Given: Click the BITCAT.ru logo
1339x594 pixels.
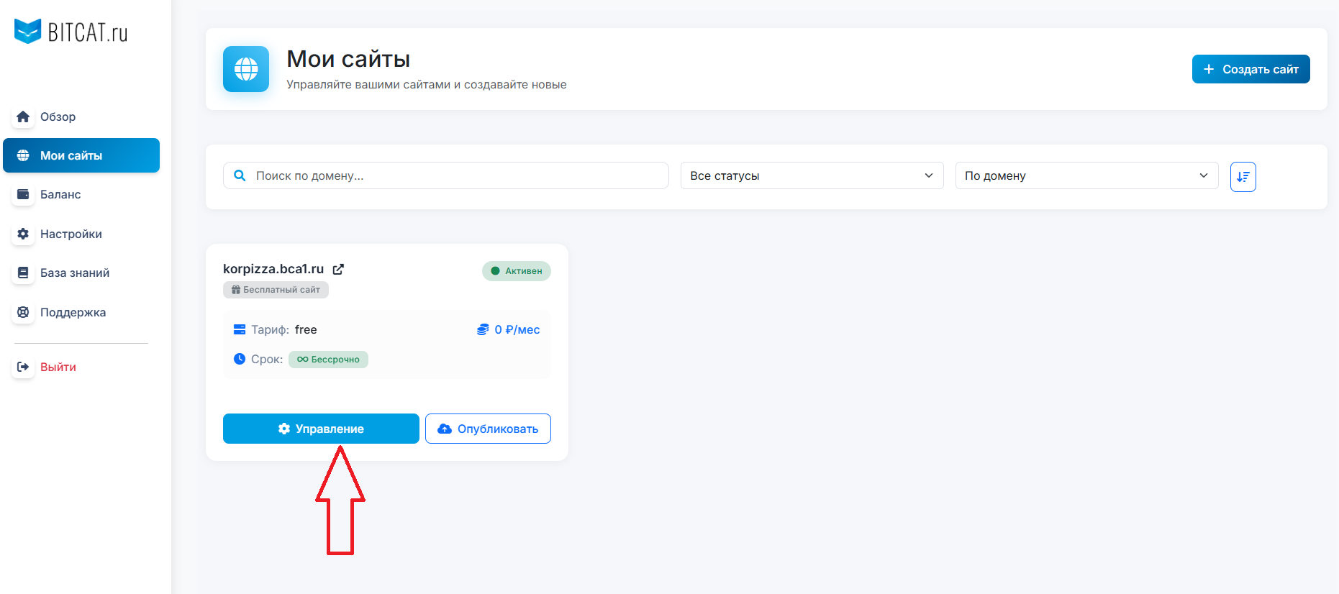Looking at the screenshot, I should coord(71,32).
